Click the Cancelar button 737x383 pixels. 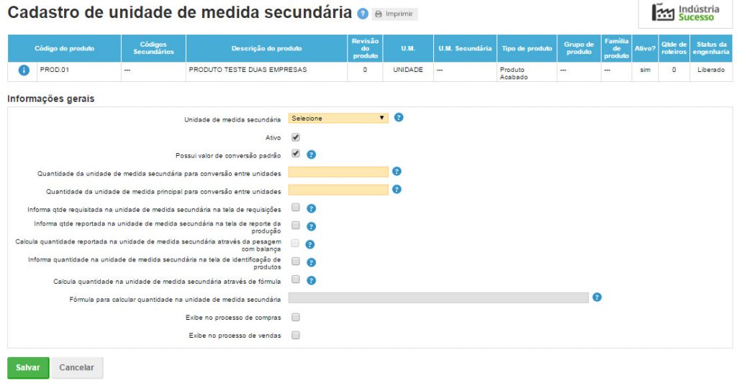click(x=77, y=368)
